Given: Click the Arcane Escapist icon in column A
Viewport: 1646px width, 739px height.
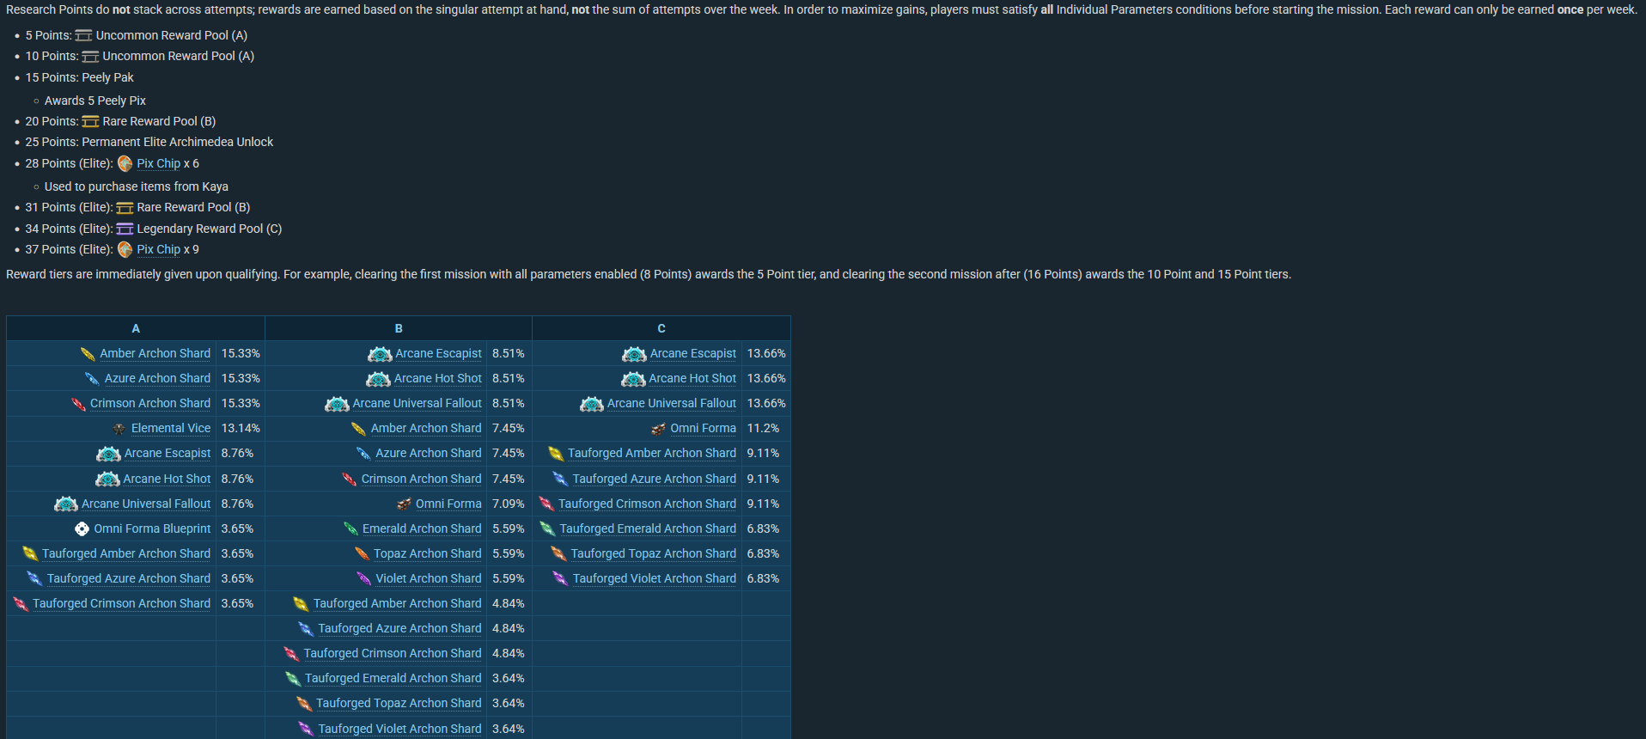Looking at the screenshot, I should click(x=108, y=454).
